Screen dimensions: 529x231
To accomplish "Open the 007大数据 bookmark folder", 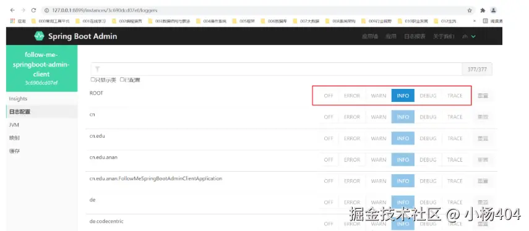I will coord(306,21).
